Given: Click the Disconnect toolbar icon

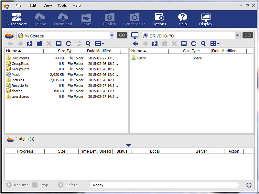Looking at the screenshot, I should pyautogui.click(x=16, y=19).
